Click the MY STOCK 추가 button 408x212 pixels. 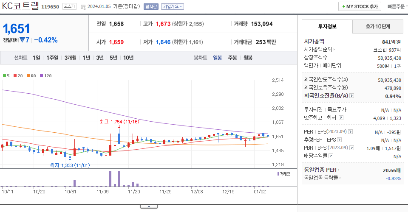point(360,6)
